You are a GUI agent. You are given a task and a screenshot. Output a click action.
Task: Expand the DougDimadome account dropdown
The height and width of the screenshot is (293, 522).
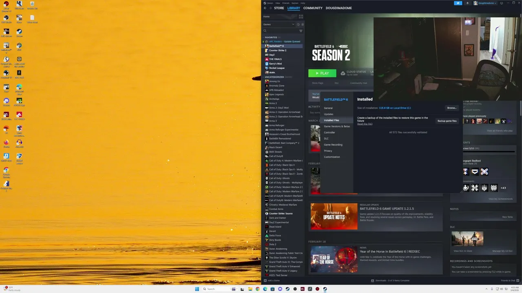[485, 3]
